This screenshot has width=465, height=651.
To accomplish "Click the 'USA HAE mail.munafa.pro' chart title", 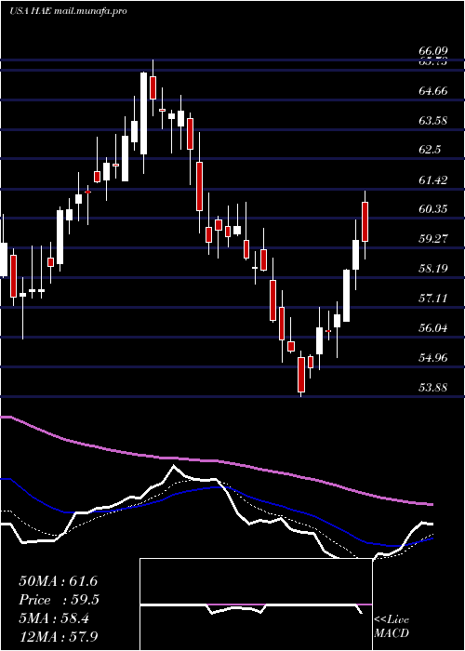I will (68, 11).
